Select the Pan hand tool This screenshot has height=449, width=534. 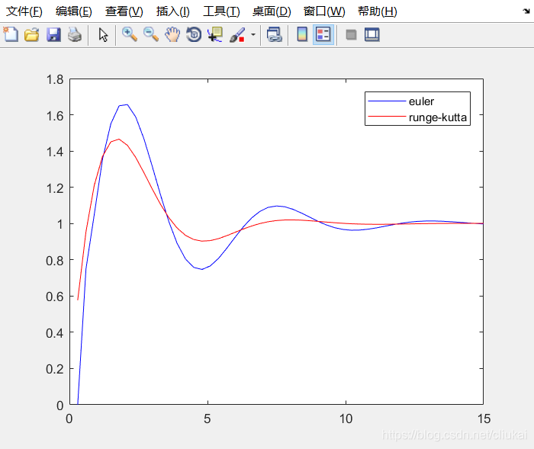click(x=172, y=34)
